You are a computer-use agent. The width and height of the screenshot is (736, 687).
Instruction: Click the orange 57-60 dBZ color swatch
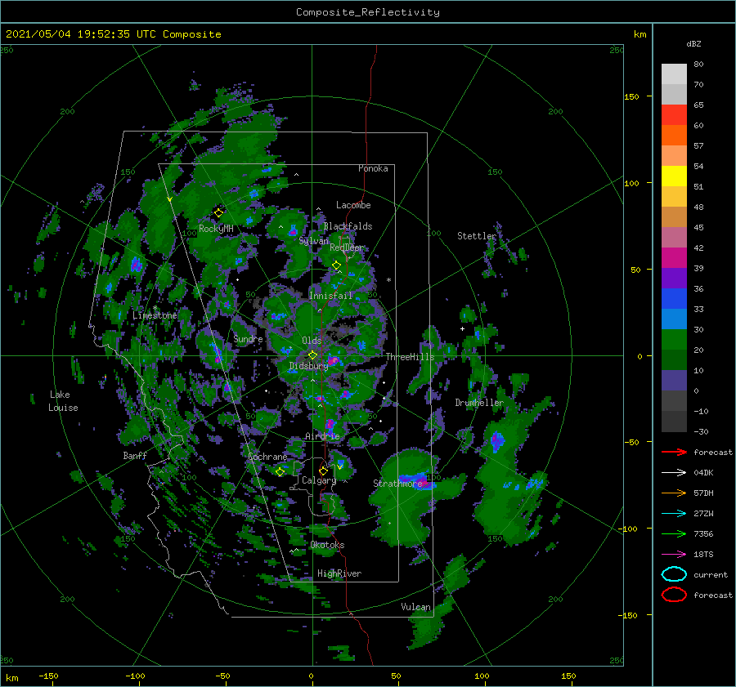click(x=674, y=136)
